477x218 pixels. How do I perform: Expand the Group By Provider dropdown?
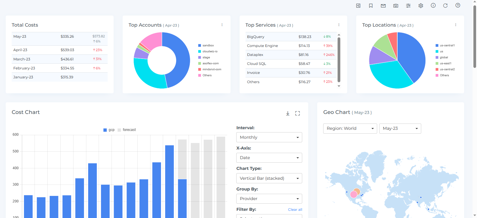click(269, 199)
